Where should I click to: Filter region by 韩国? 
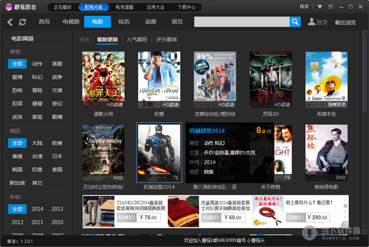[17, 170]
